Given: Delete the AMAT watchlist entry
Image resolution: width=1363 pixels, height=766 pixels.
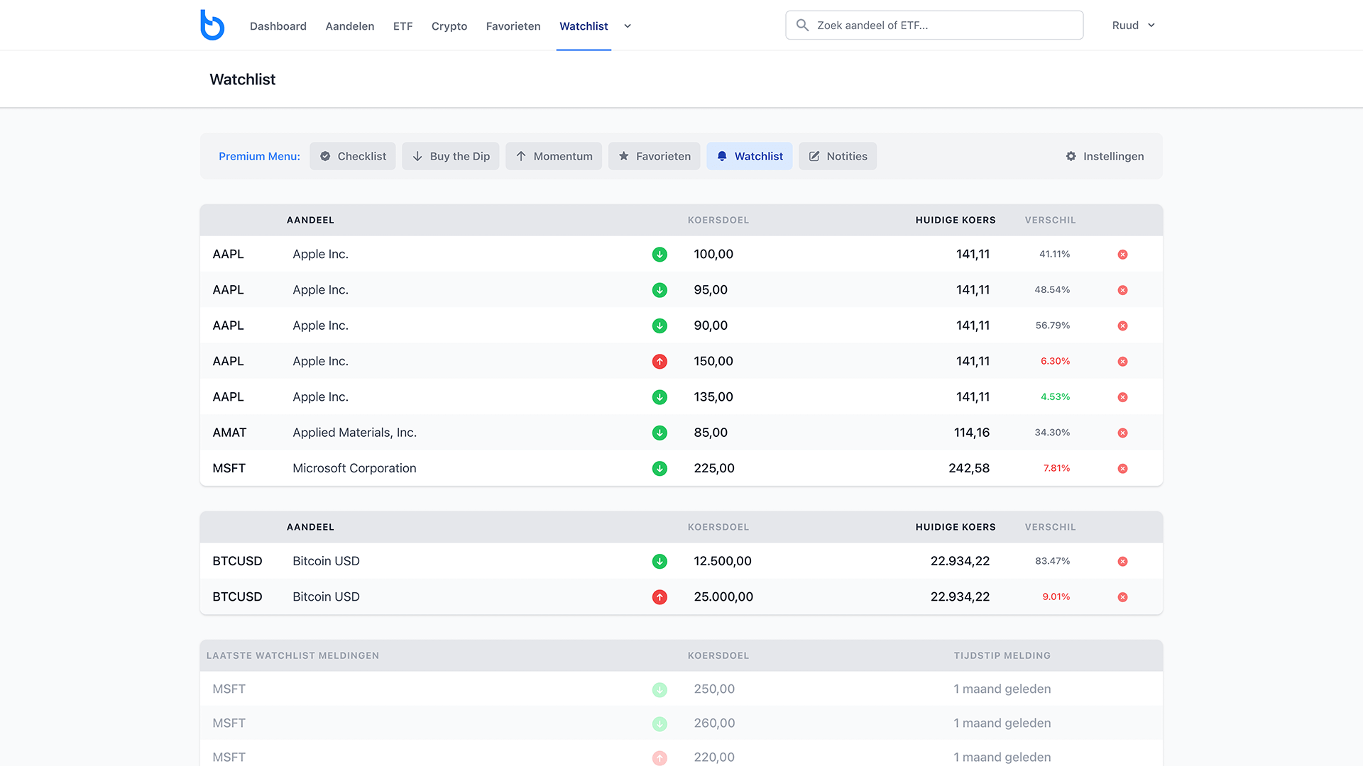Looking at the screenshot, I should pyautogui.click(x=1122, y=433).
